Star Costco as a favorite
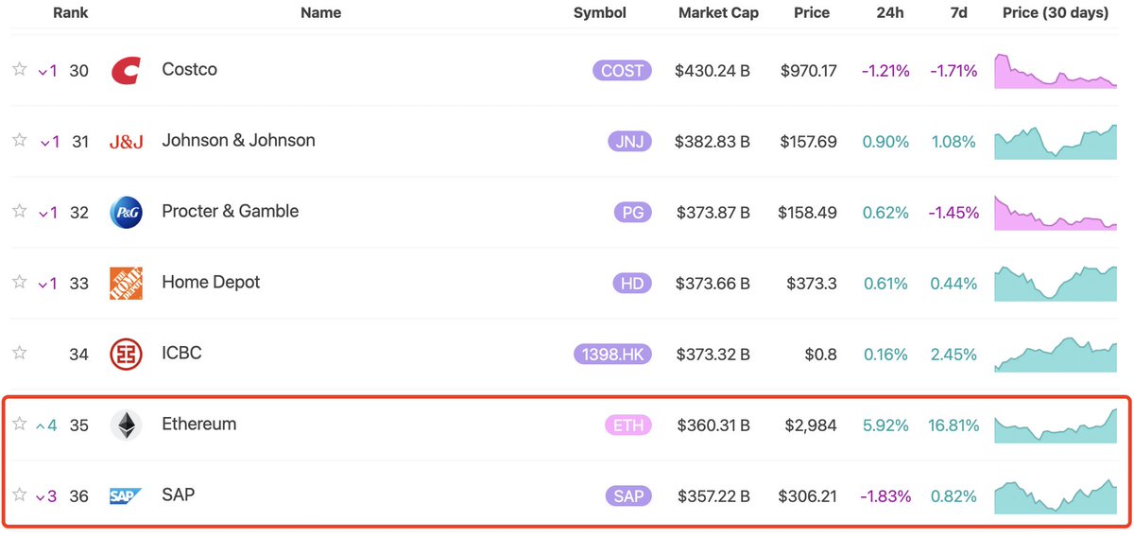 click(19, 69)
